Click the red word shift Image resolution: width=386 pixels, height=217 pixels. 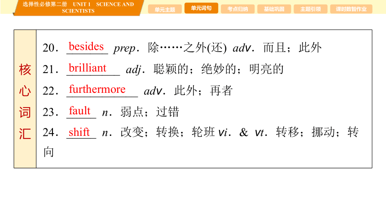coord(79,132)
